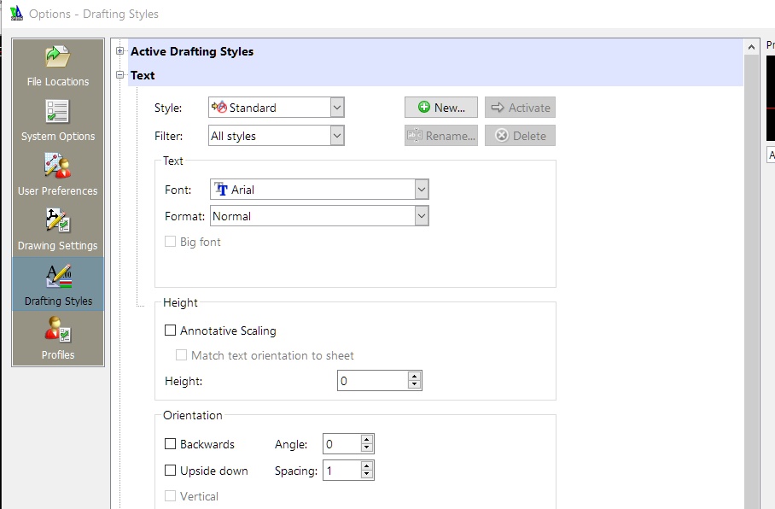The image size is (775, 509).
Task: Increase the Angle value with up arrow
Action: [367, 440]
